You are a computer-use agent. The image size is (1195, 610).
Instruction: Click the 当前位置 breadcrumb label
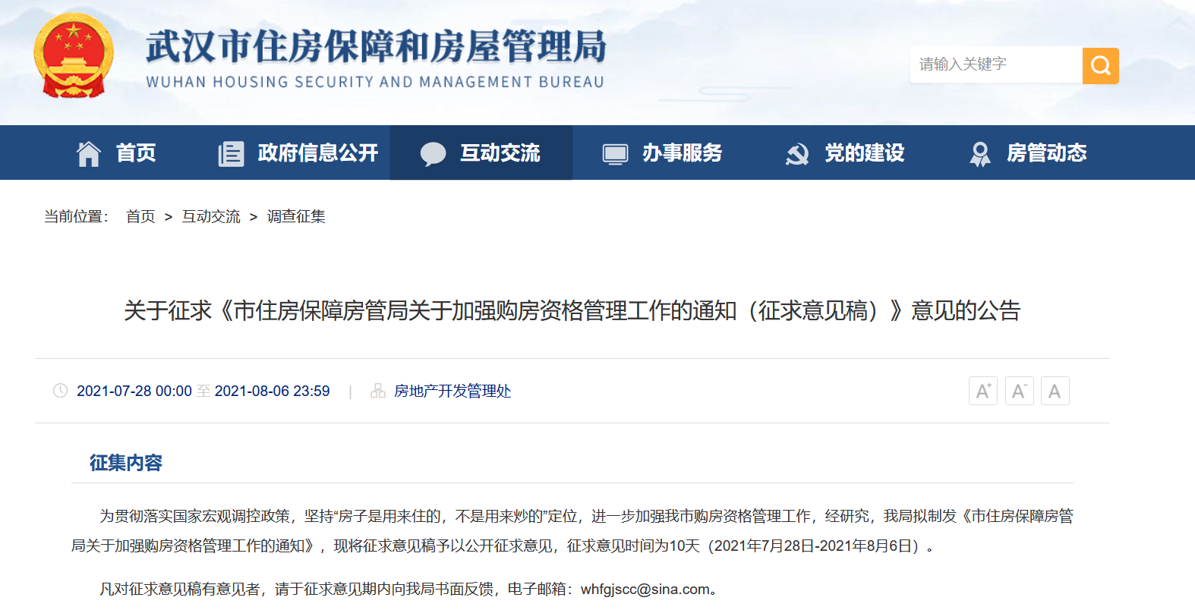pyautogui.click(x=76, y=217)
